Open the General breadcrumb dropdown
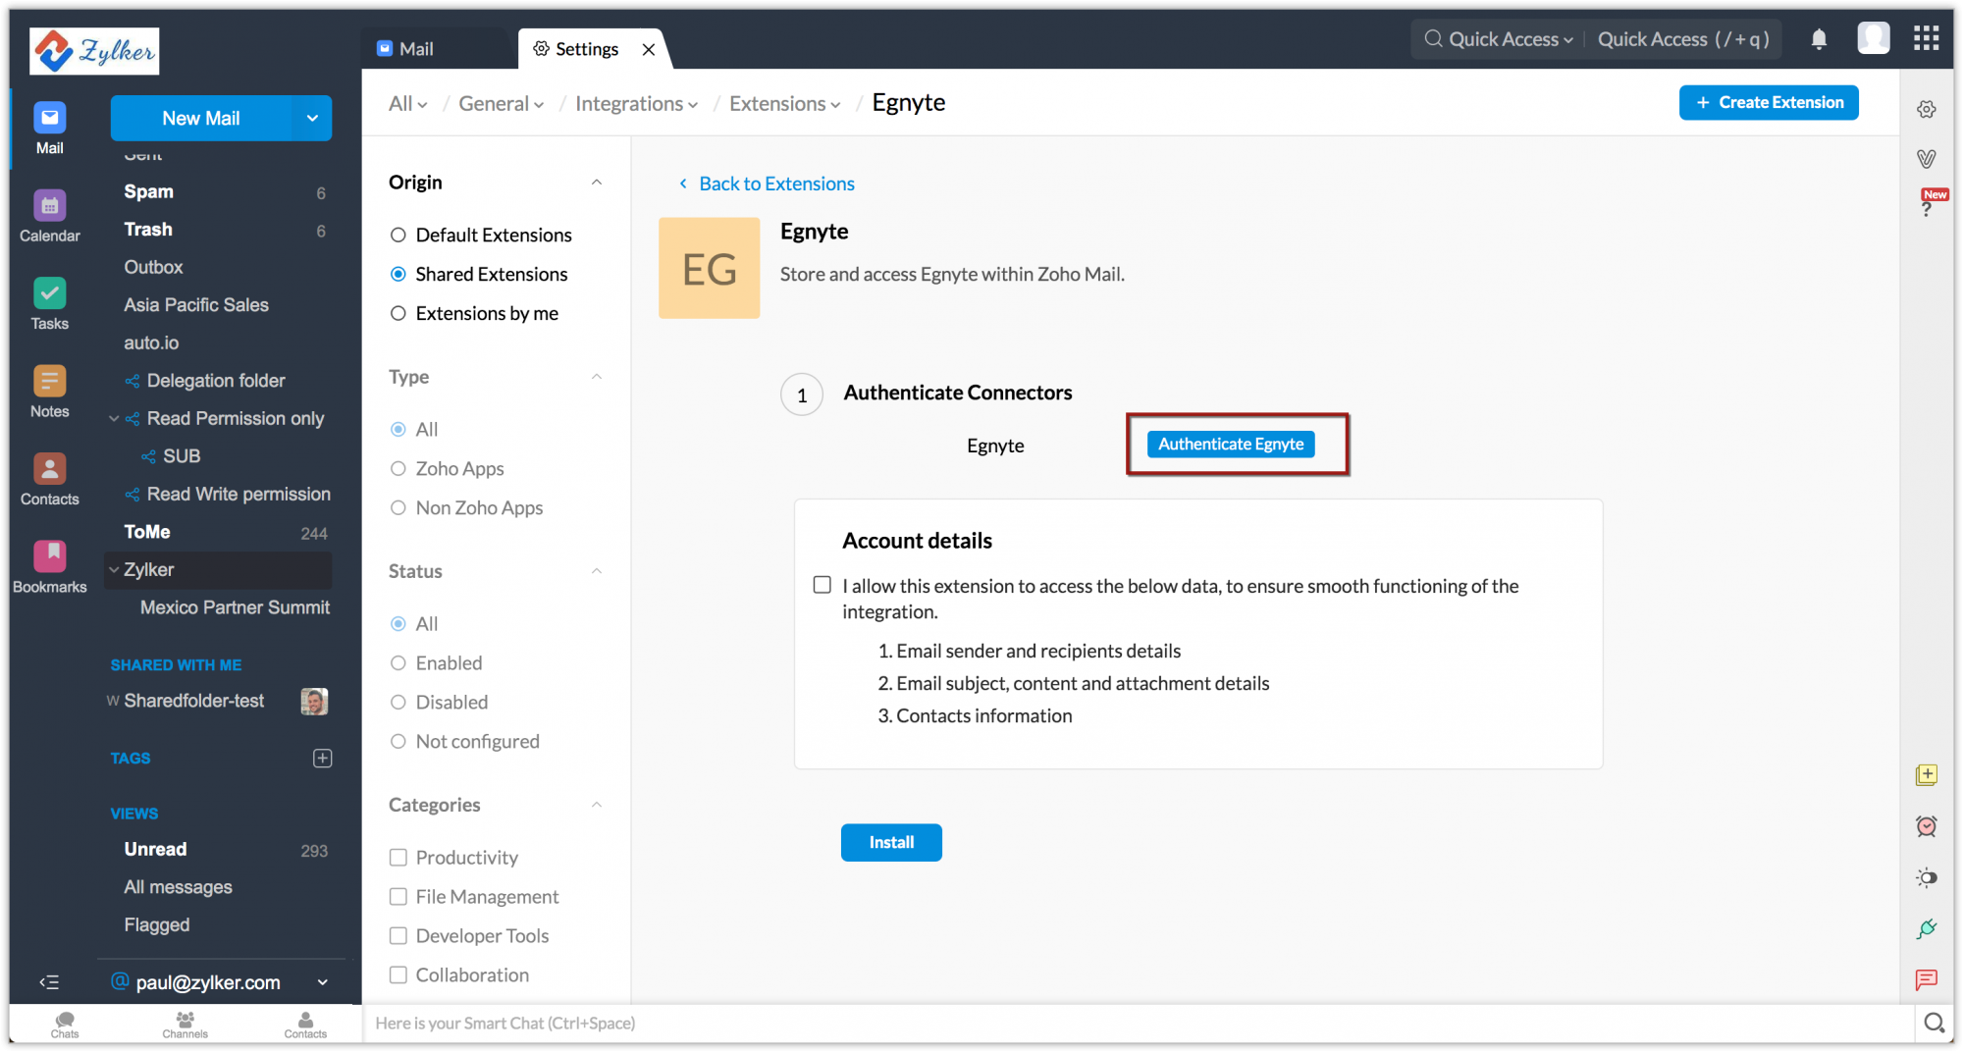Screen dimensions: 1963x1052 pos(502,103)
